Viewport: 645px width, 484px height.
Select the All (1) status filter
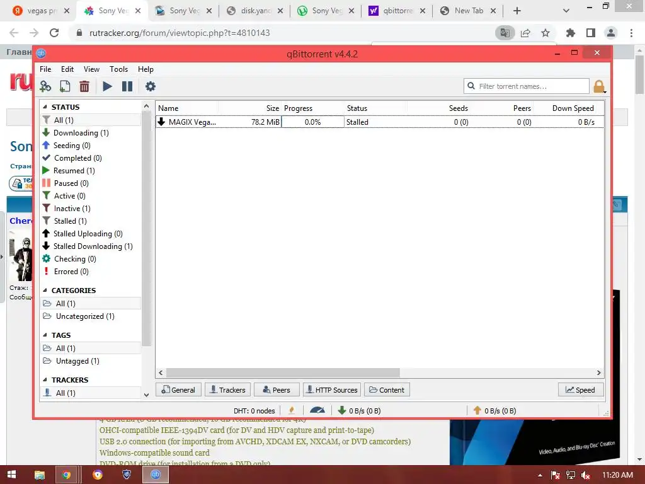tap(91, 120)
